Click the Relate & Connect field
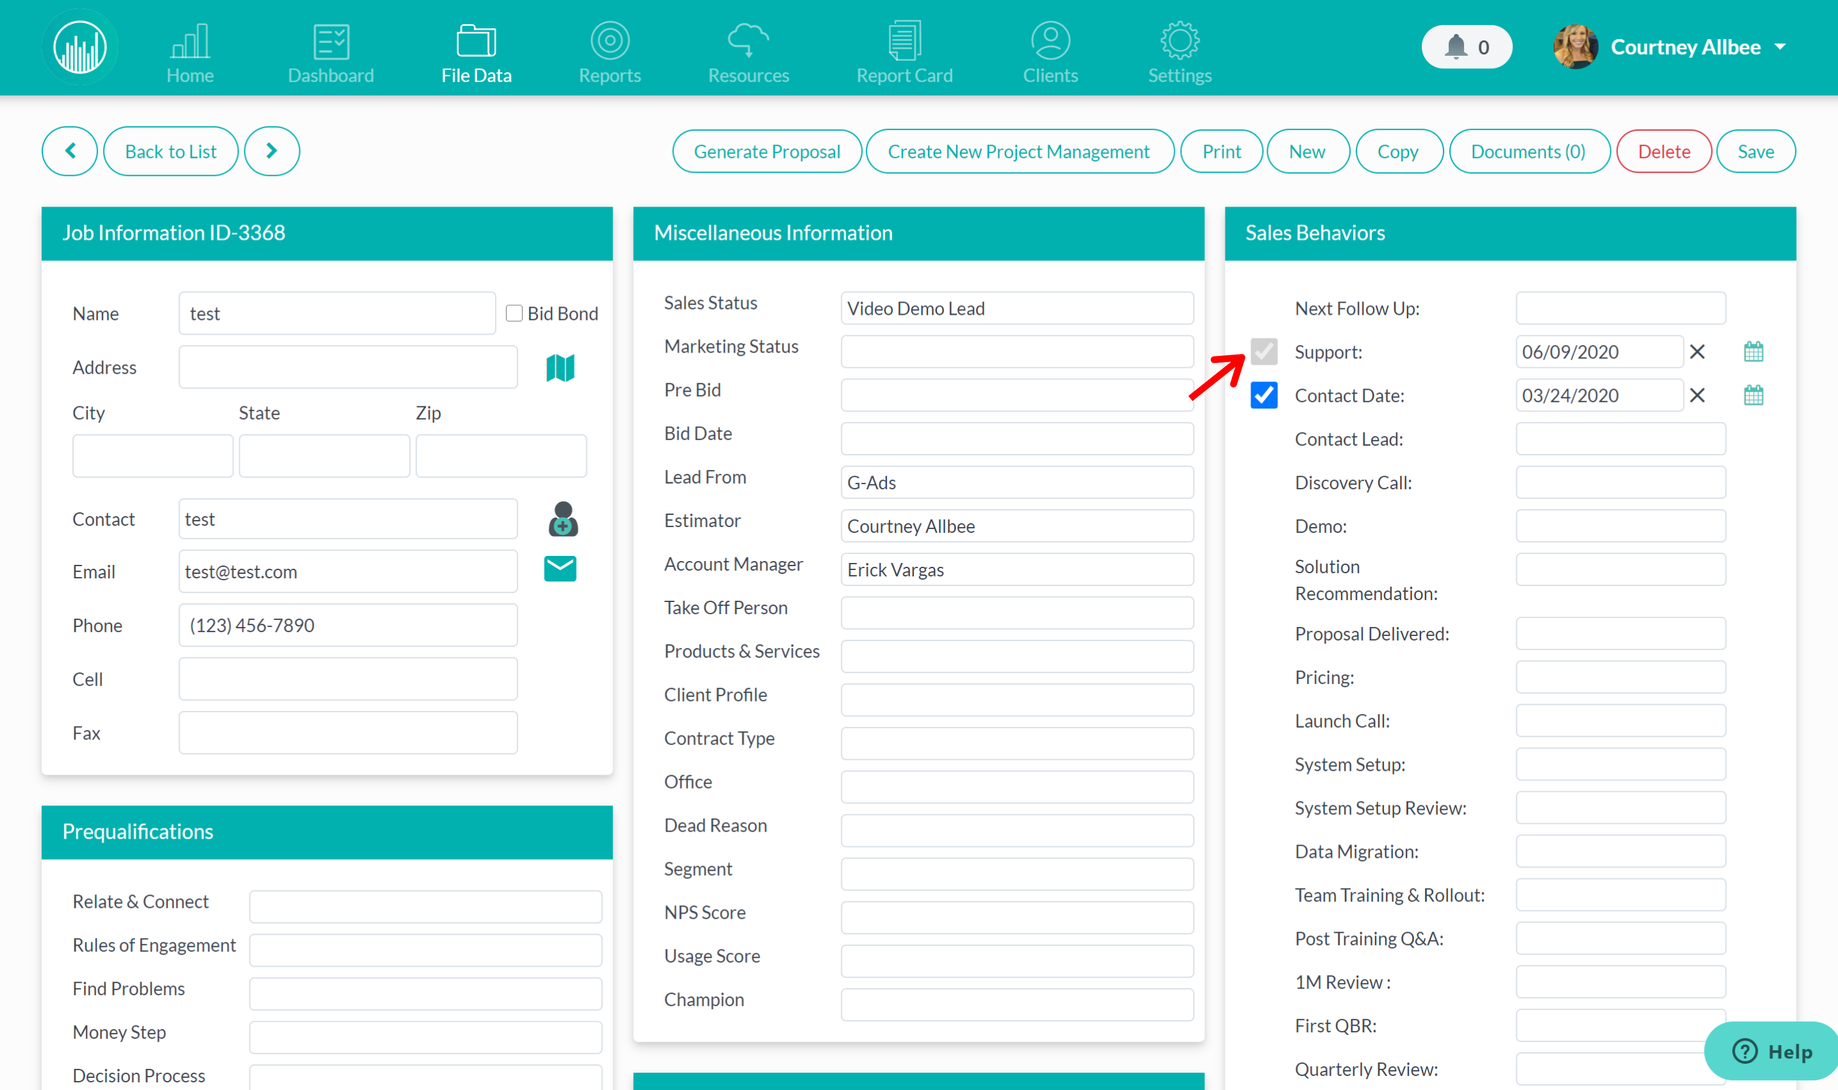Screen dimensions: 1838x1090 click(x=425, y=907)
